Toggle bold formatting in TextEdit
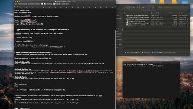The image size is (193, 109). coord(47,4)
